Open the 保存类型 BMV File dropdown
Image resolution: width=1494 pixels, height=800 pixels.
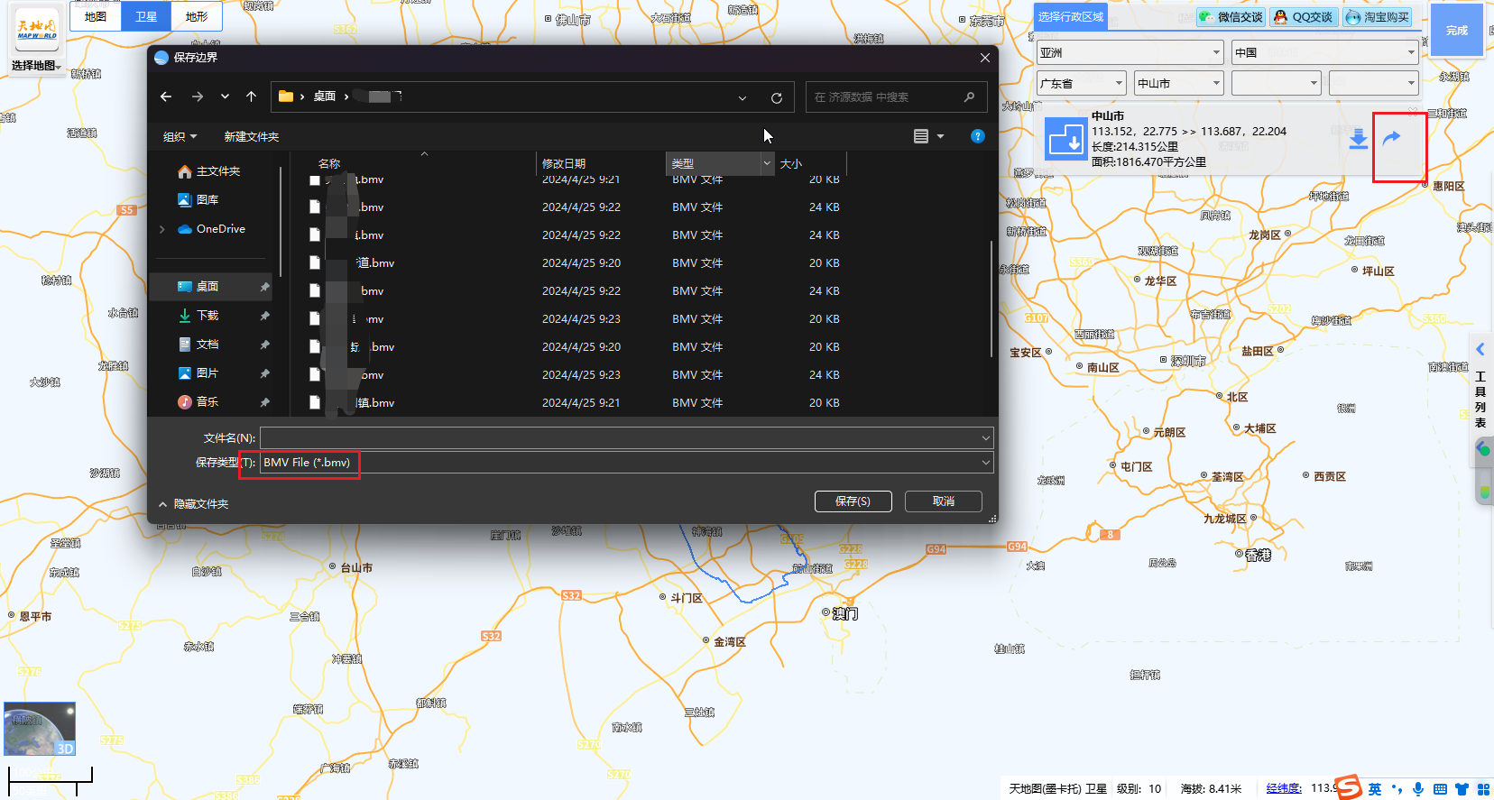click(627, 463)
